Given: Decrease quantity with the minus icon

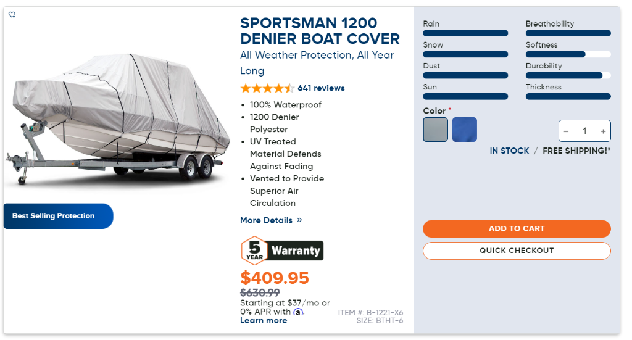Looking at the screenshot, I should (566, 131).
